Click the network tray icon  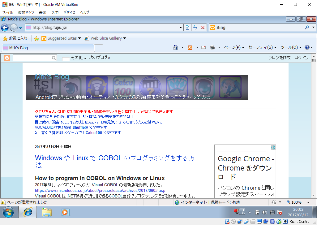tap(272, 212)
